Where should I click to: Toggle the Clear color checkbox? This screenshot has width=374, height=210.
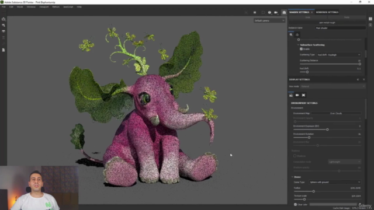pos(295,205)
